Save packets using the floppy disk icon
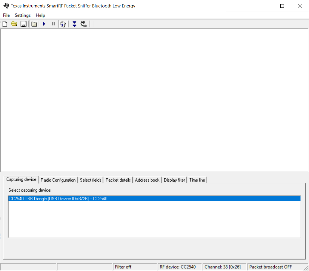 coord(24,24)
